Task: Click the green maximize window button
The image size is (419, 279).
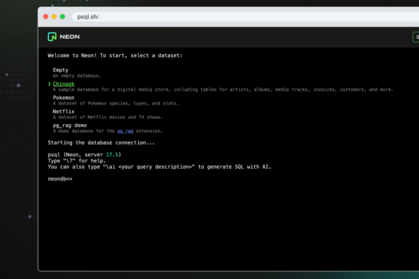Action: (62, 17)
